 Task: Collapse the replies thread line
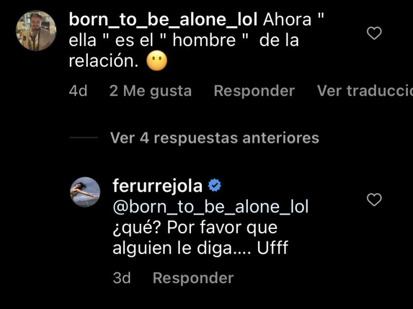[x=83, y=138]
